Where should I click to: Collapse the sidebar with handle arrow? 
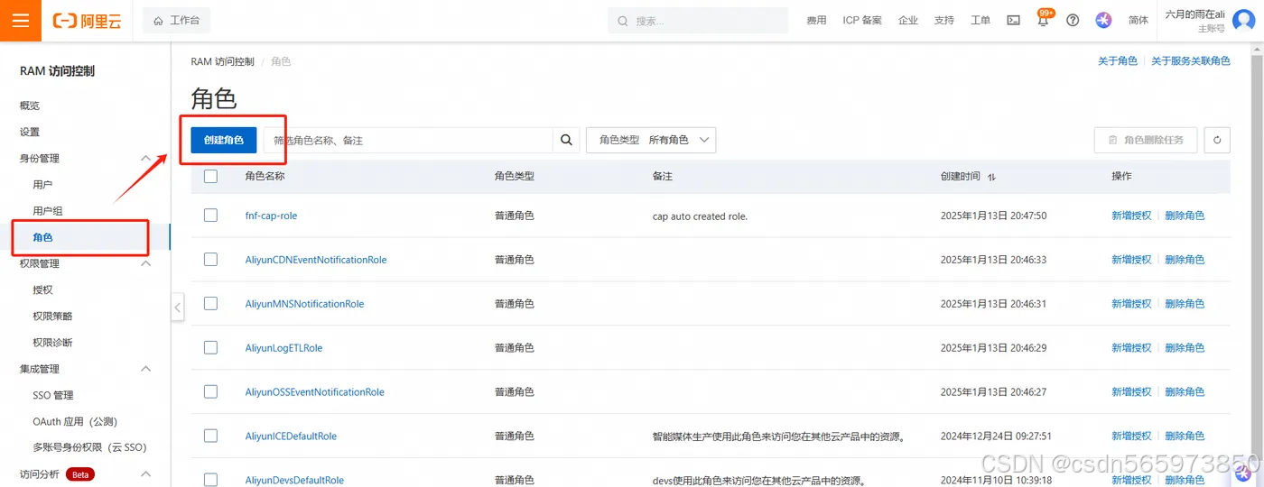coord(178,308)
